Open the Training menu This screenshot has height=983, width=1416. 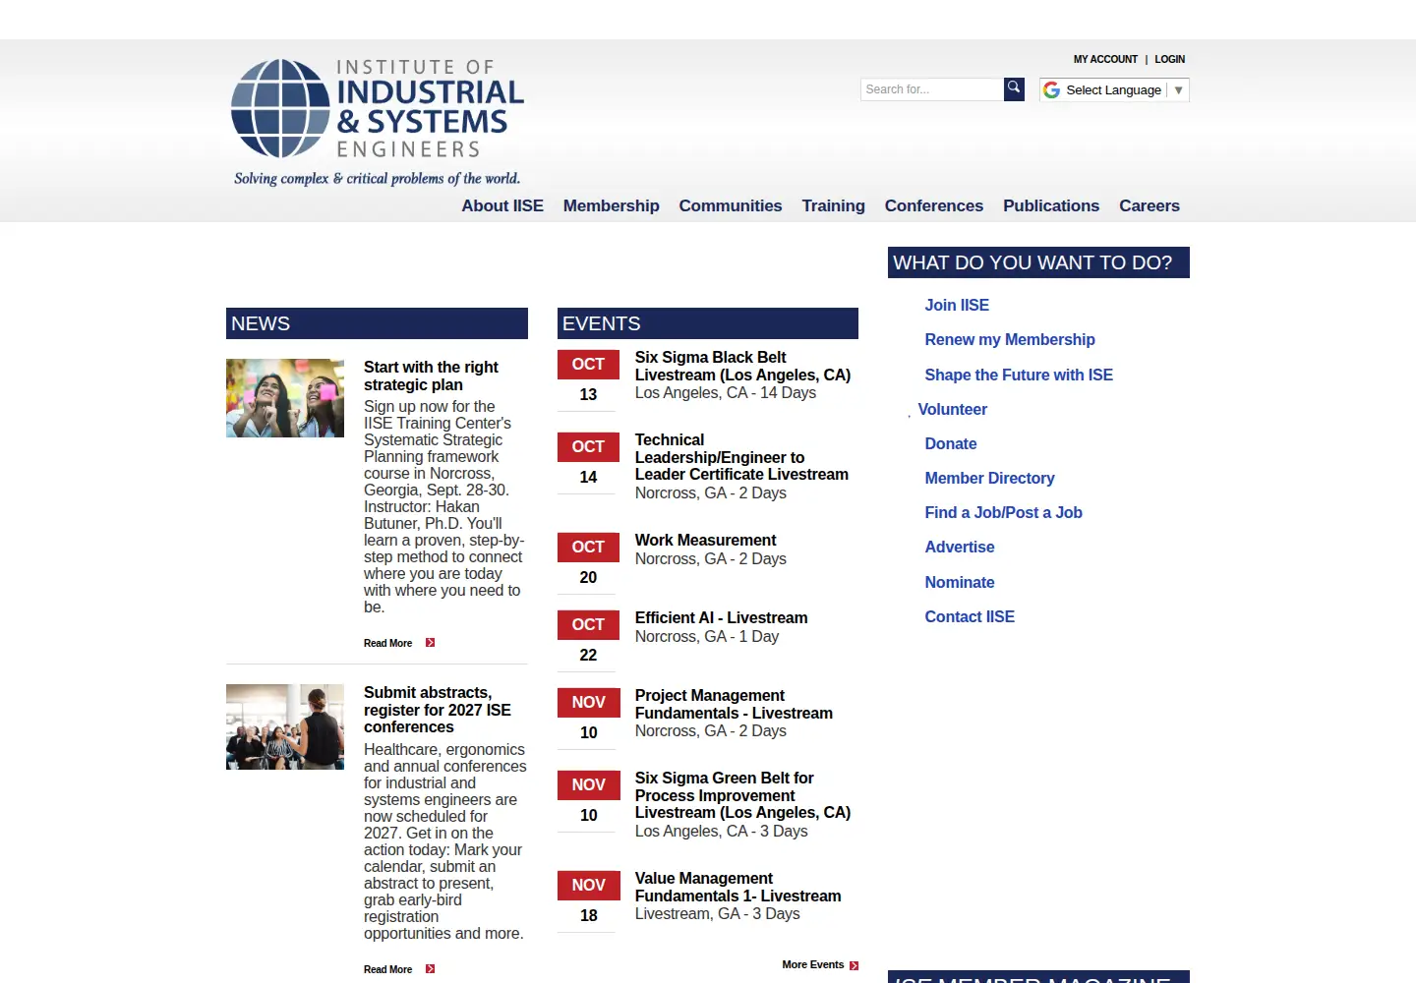click(x=833, y=205)
